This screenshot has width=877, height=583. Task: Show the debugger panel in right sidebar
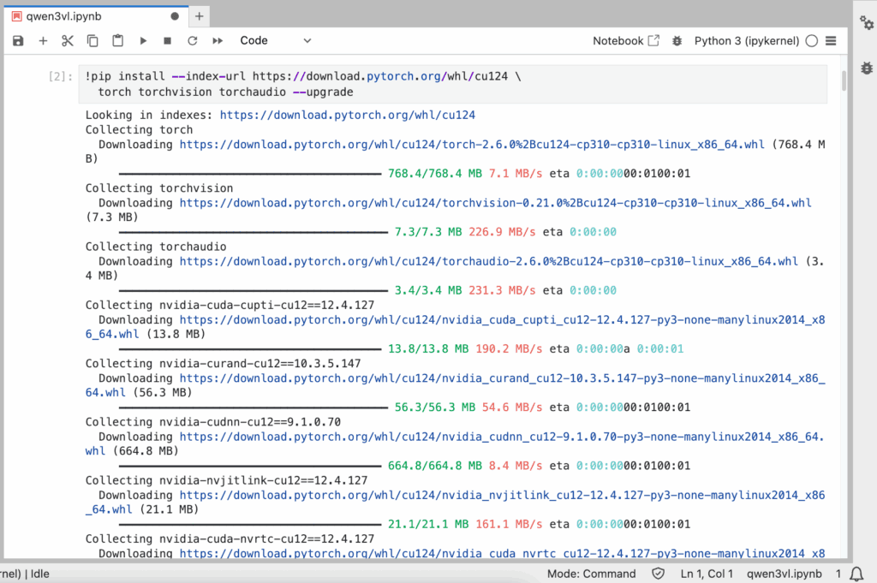pyautogui.click(x=866, y=68)
